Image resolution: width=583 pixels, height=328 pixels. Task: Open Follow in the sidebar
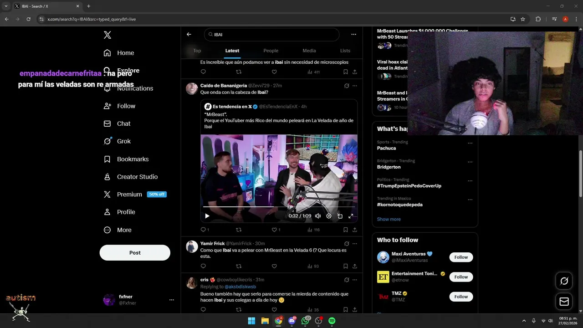click(119, 106)
